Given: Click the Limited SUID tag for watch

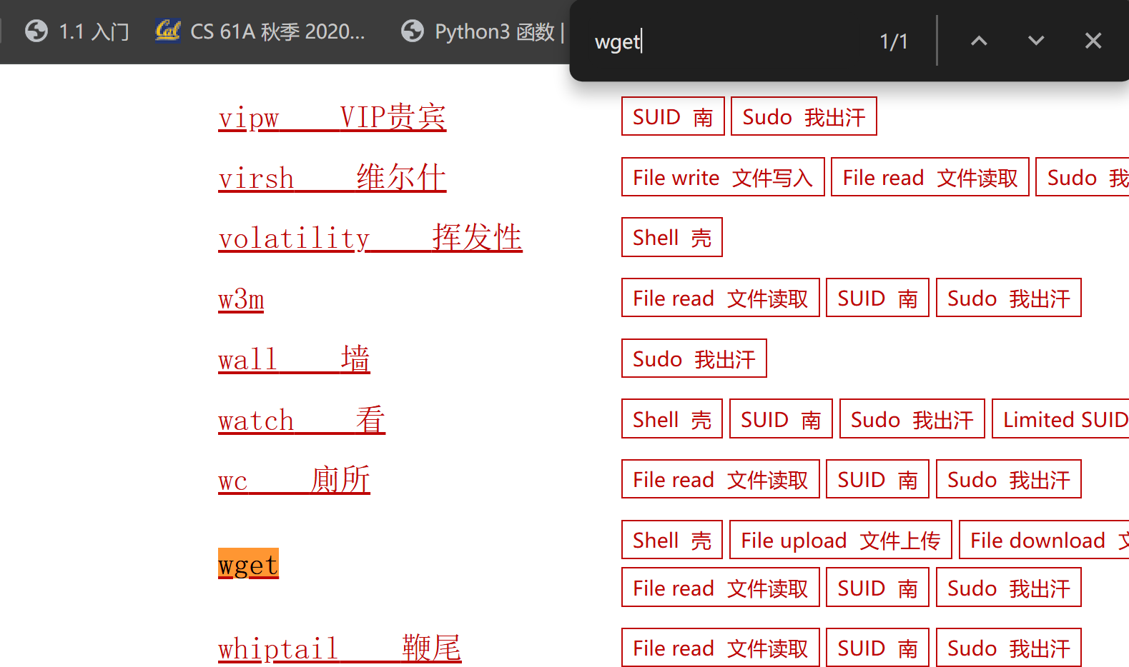Looking at the screenshot, I should pyautogui.click(x=1064, y=419).
